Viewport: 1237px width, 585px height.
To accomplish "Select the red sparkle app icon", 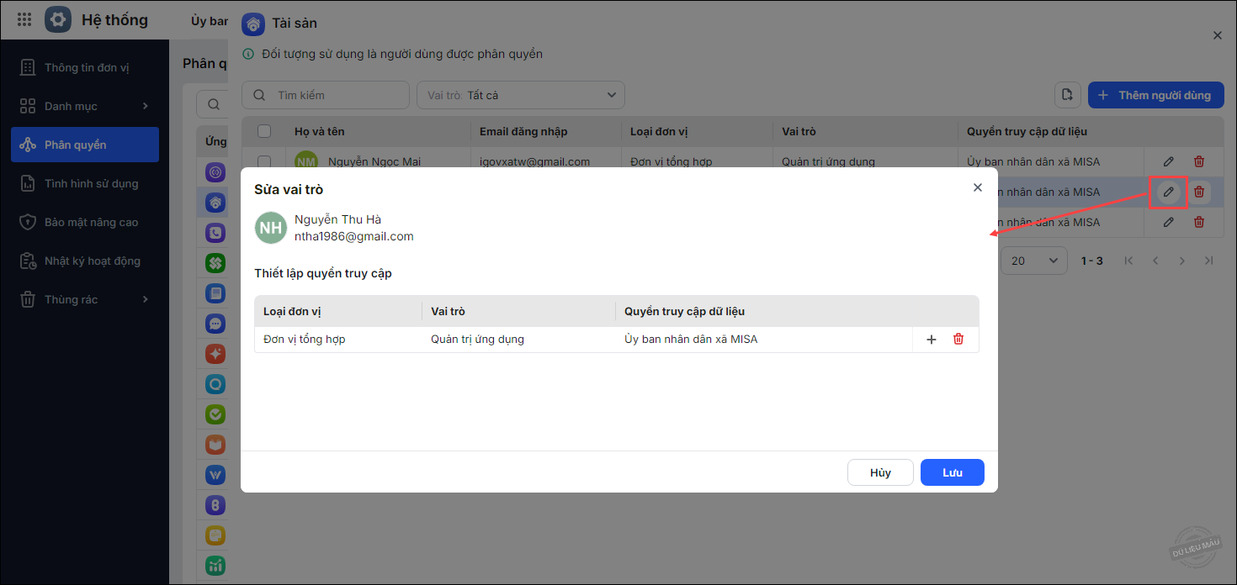I will point(215,354).
